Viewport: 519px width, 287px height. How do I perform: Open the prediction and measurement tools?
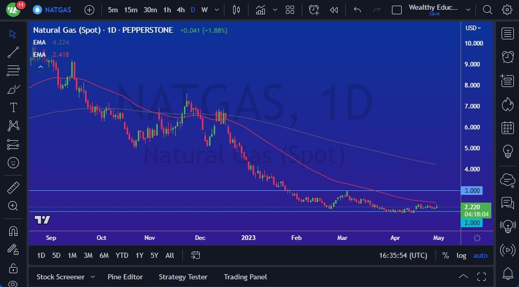tap(13, 144)
